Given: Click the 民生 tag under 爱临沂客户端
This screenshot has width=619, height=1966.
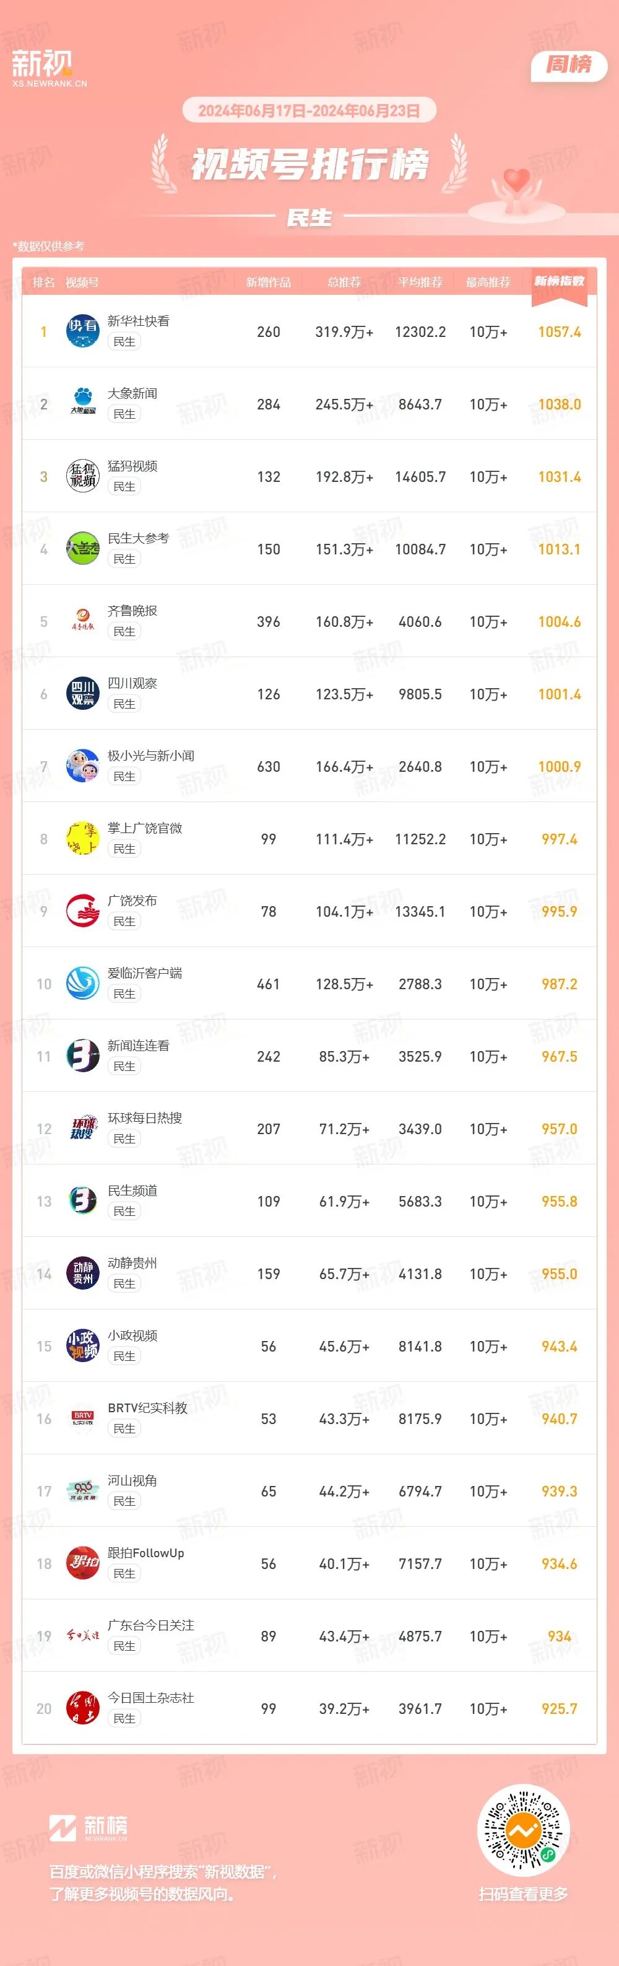Looking at the screenshot, I should (124, 994).
